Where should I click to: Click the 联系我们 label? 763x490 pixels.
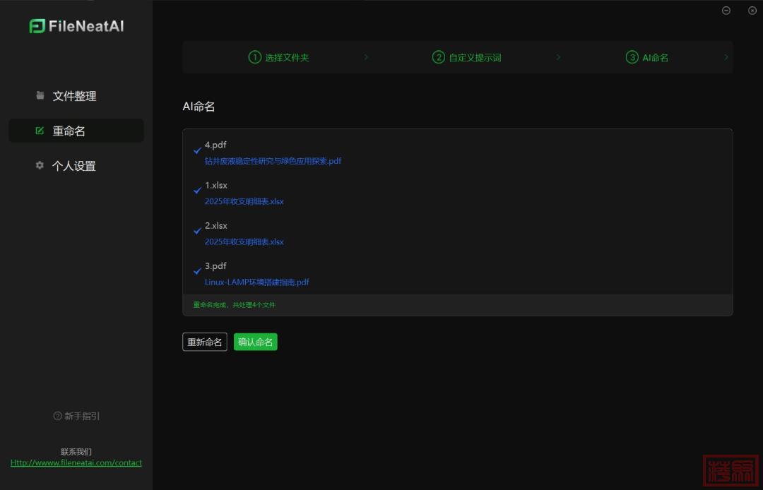pyautogui.click(x=76, y=452)
